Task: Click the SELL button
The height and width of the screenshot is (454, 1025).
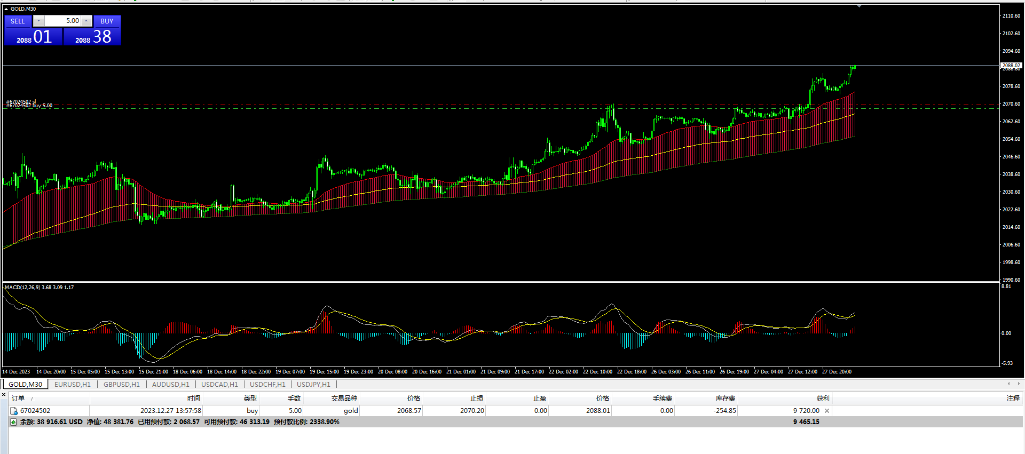Action: pyautogui.click(x=18, y=21)
